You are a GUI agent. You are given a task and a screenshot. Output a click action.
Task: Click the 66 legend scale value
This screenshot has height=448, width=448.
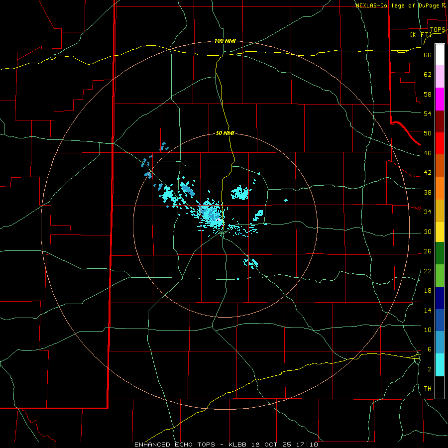coord(428,55)
